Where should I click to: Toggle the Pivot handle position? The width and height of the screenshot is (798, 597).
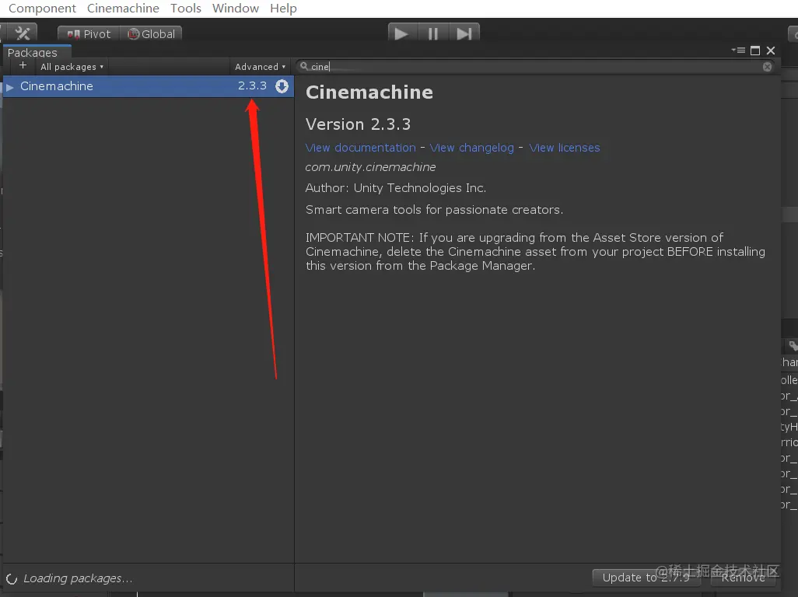pyautogui.click(x=89, y=34)
